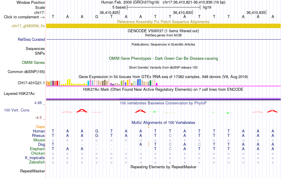281x178 pixels.
Task: Select the 'Mouse' alignment row label
Action: point(39,140)
